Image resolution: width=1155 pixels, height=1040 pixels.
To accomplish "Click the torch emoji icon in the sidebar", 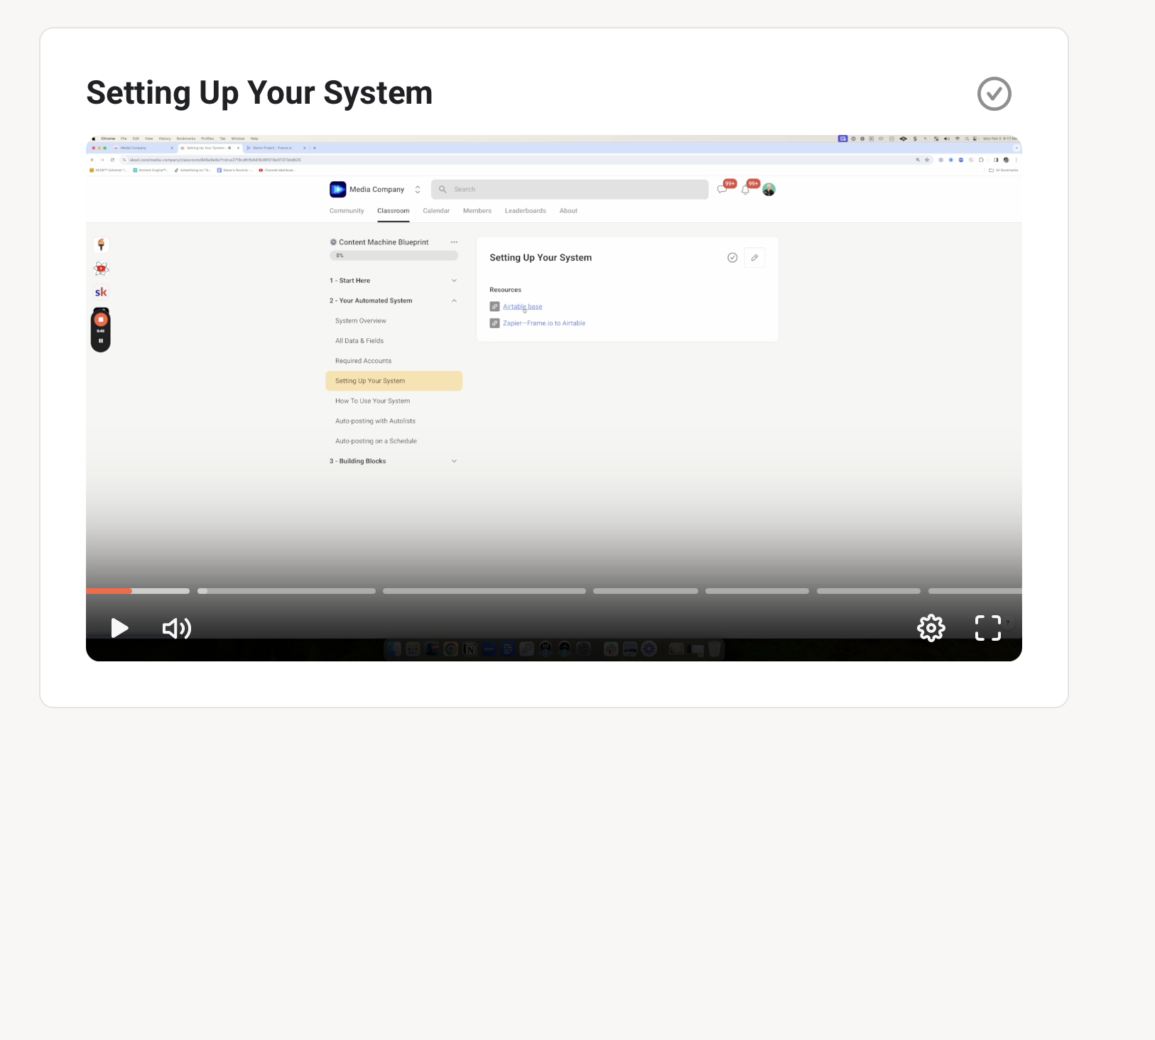I will [x=101, y=244].
